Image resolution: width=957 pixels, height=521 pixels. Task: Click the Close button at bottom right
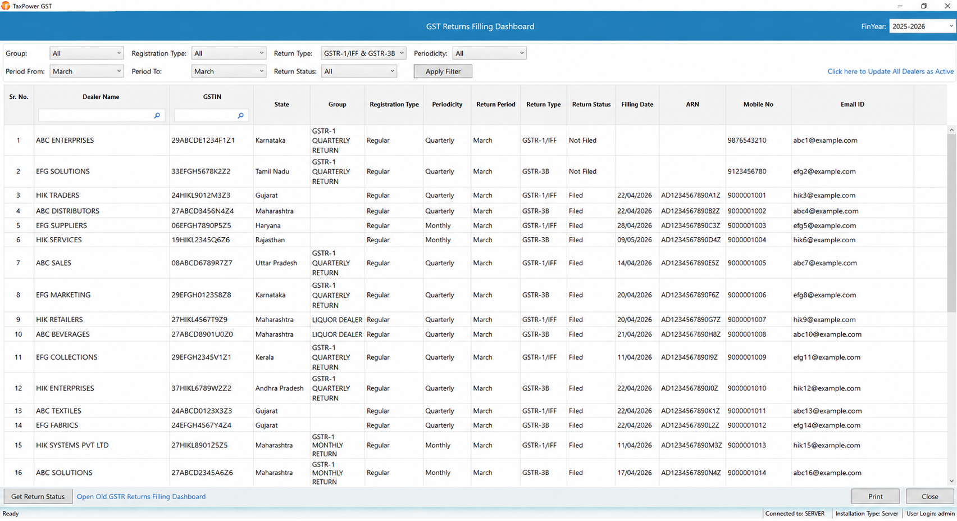coord(929,496)
